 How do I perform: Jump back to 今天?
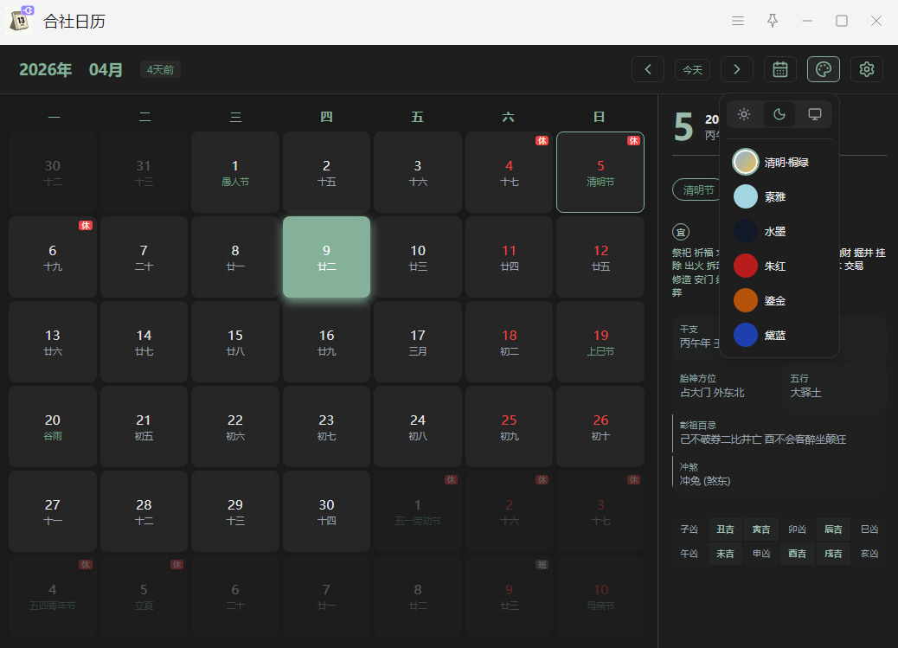pos(692,69)
